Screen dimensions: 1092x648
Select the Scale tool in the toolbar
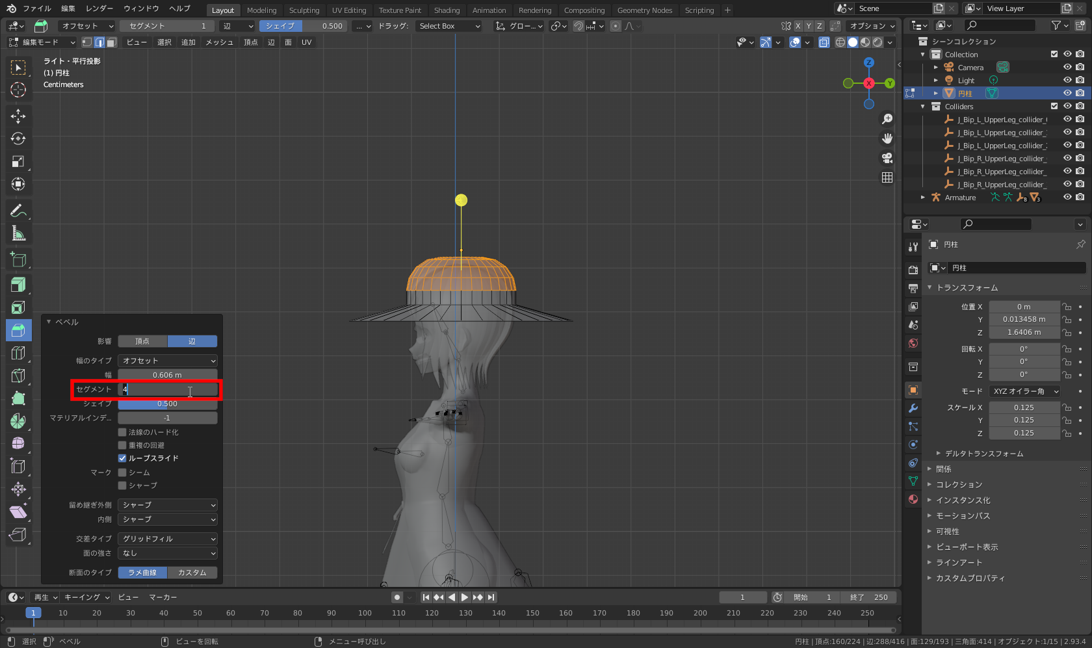[x=18, y=162]
